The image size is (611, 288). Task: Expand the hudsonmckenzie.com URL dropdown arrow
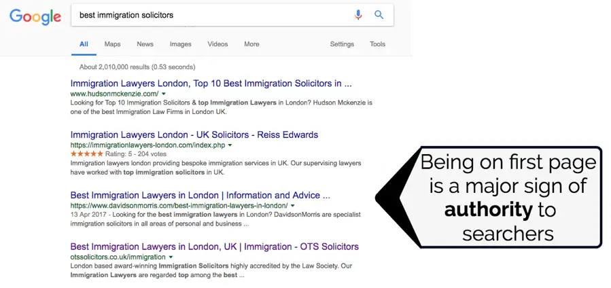(x=164, y=93)
